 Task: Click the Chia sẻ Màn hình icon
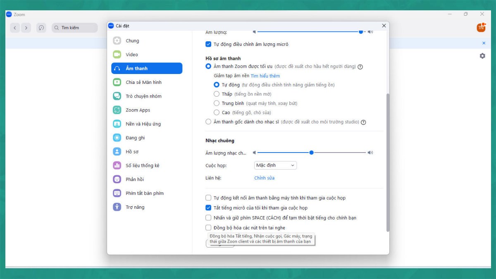tap(117, 82)
